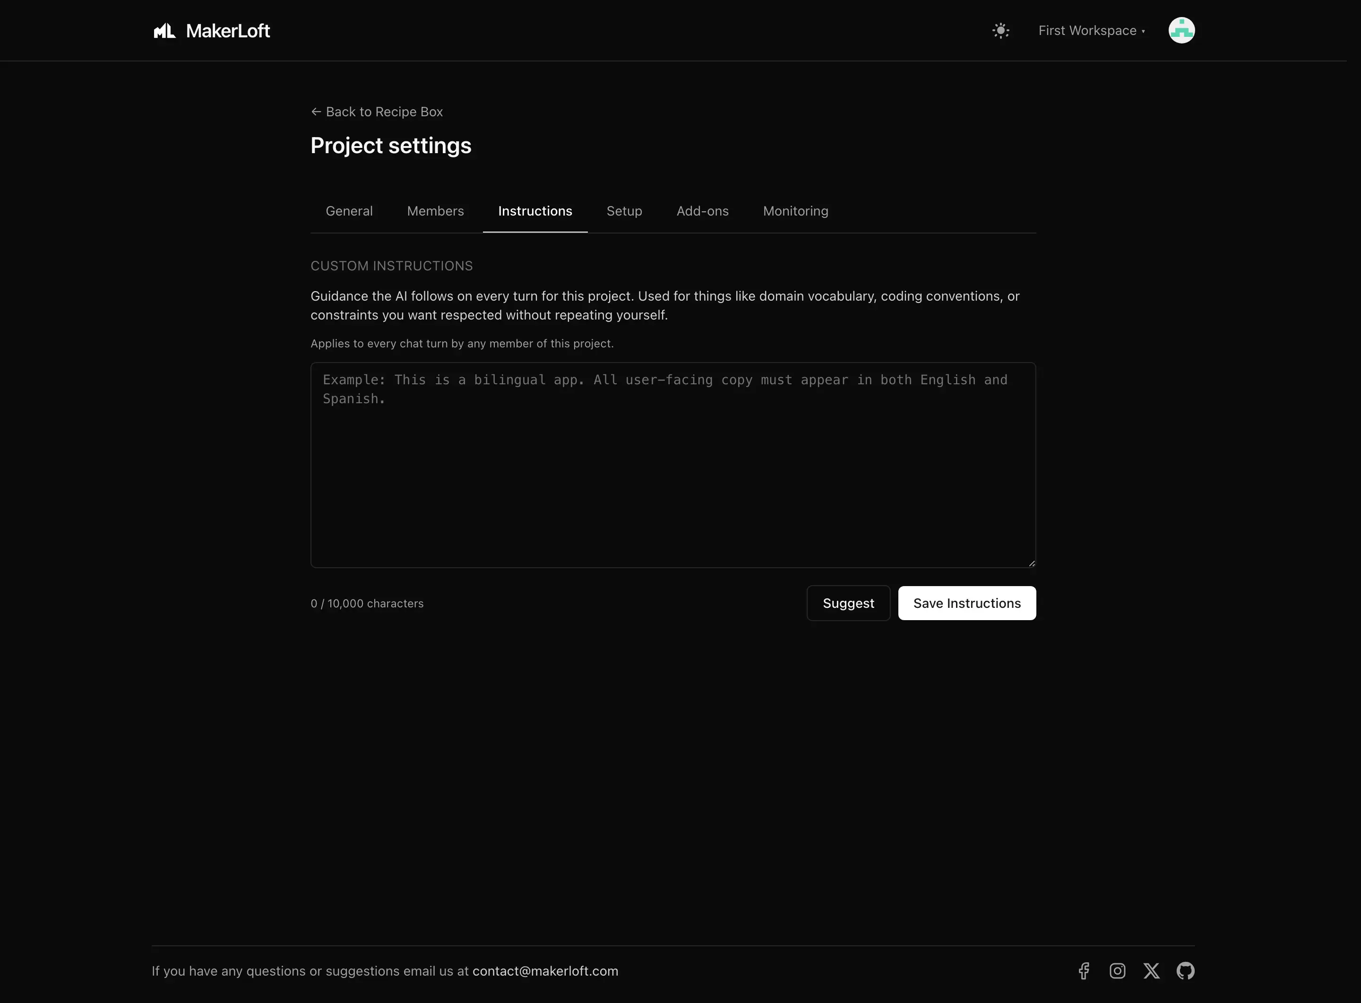Click the '0 / 10,000 characters' counter

(367, 604)
